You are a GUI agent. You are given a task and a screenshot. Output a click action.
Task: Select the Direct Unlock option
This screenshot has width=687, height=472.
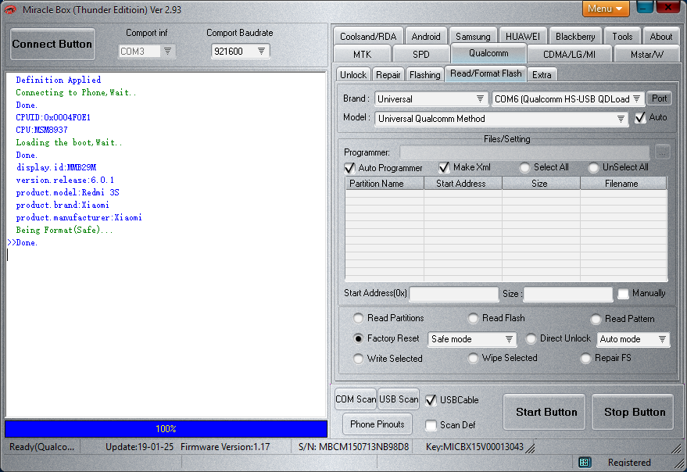pyautogui.click(x=531, y=338)
